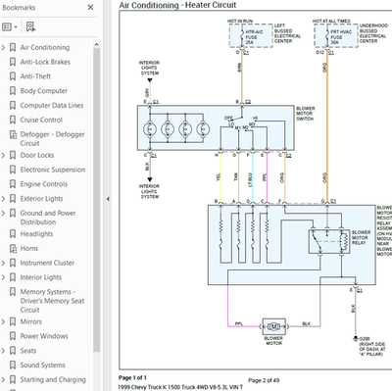The image size is (392, 391).
Task: Expand the Instrument Cluster bookmark
Action: click(3, 263)
